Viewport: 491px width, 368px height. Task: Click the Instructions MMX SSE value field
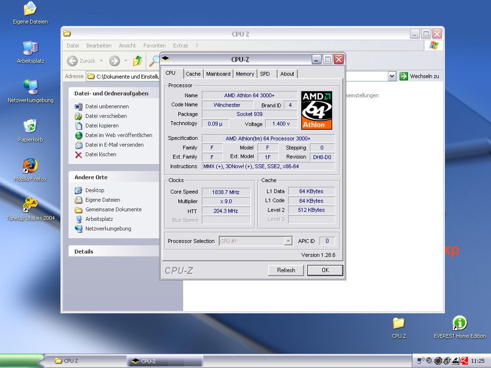pos(269,166)
